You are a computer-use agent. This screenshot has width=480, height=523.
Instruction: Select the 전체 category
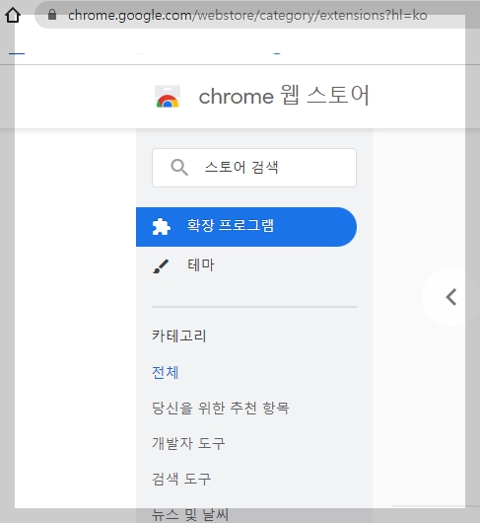click(x=166, y=372)
